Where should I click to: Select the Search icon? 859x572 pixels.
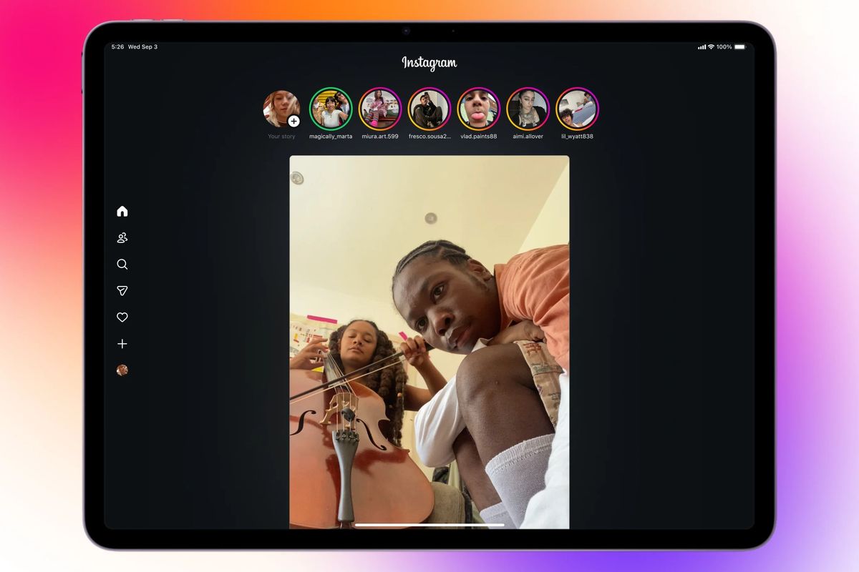[122, 264]
